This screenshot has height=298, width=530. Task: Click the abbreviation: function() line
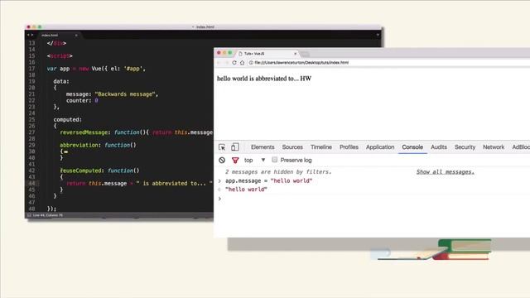click(98, 145)
